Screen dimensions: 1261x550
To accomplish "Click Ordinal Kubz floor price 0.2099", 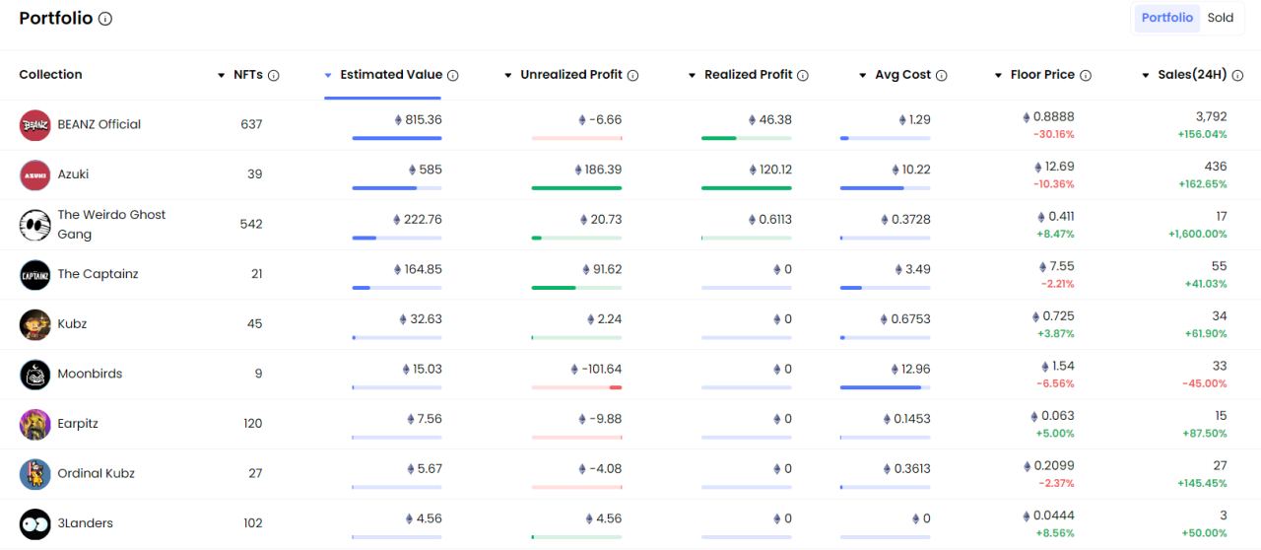I will click(1048, 465).
